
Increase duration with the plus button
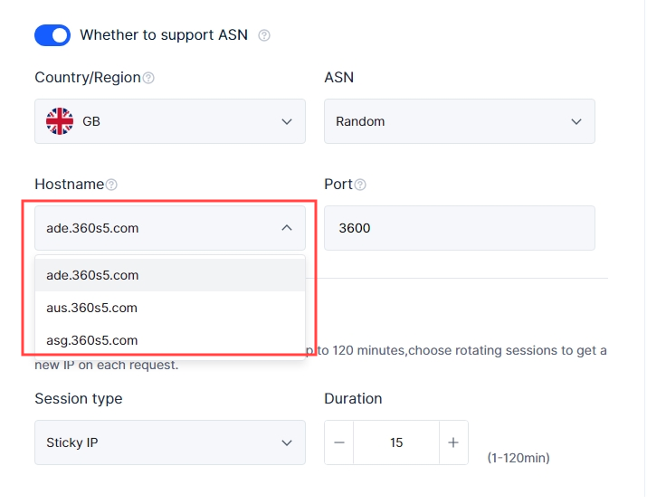tap(453, 442)
